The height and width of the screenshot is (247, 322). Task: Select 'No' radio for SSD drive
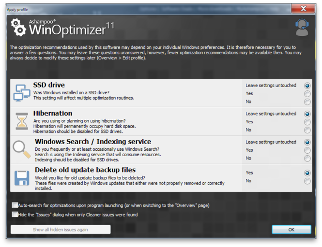(x=307, y=102)
